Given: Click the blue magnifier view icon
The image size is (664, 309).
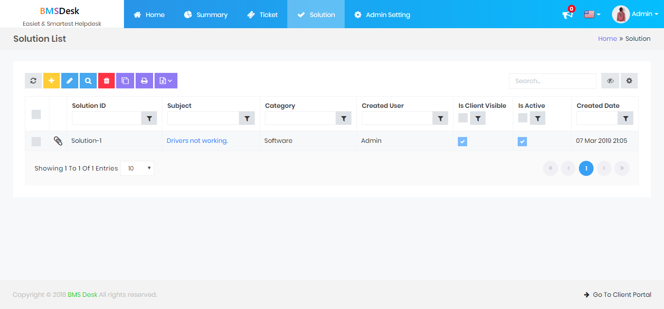Looking at the screenshot, I should (88, 81).
